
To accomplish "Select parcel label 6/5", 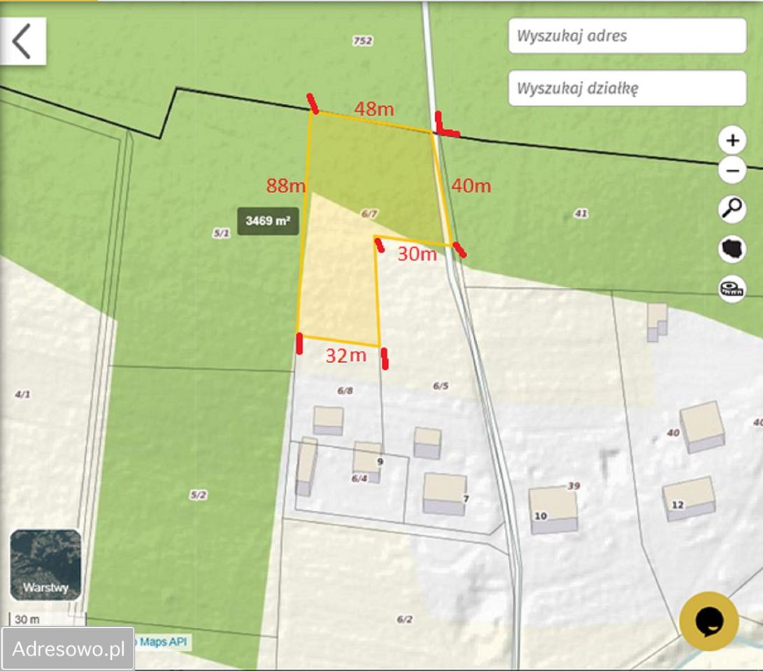I will [x=441, y=386].
